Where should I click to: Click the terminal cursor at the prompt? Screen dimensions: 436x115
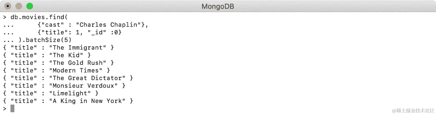tap(12, 108)
